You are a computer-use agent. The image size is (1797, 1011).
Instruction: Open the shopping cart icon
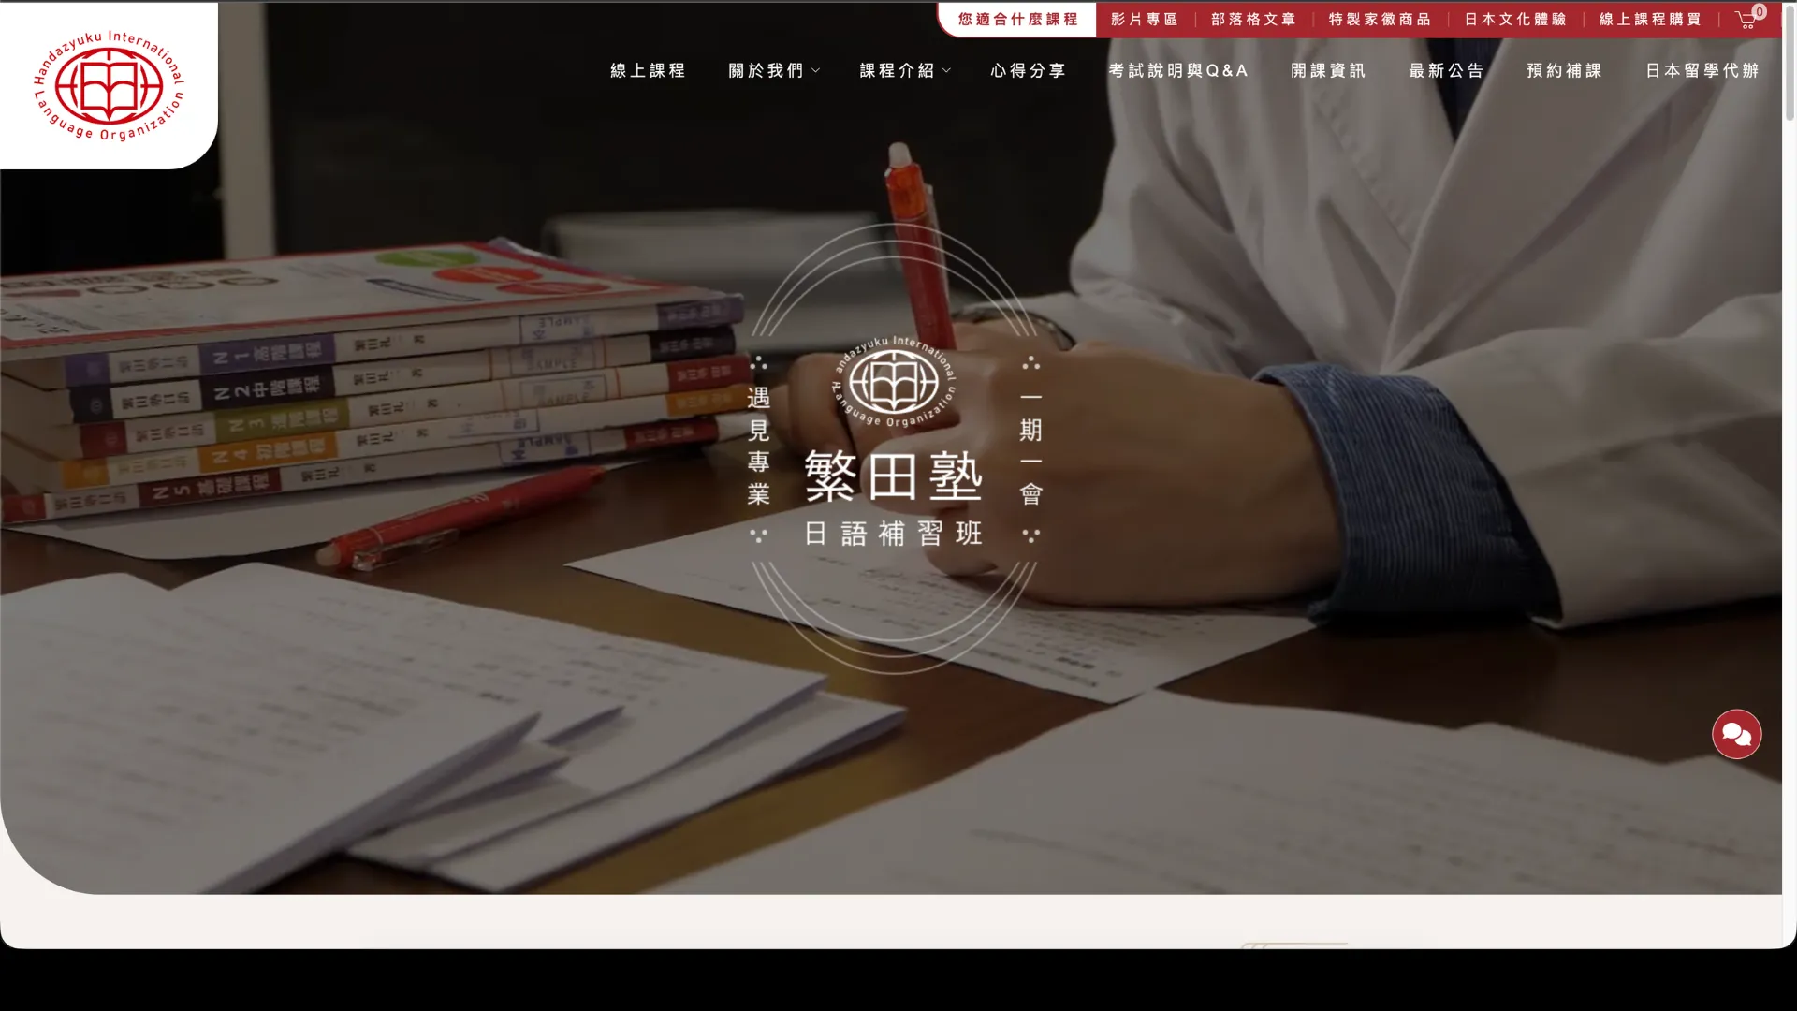(1746, 20)
